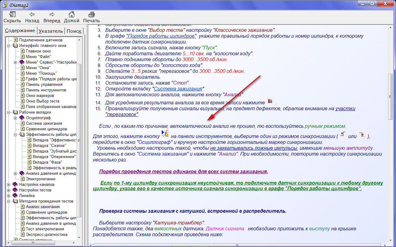396x247 pixels.
Task: Open the Вкладка "Эффективност topic
Action: (x=54, y=140)
